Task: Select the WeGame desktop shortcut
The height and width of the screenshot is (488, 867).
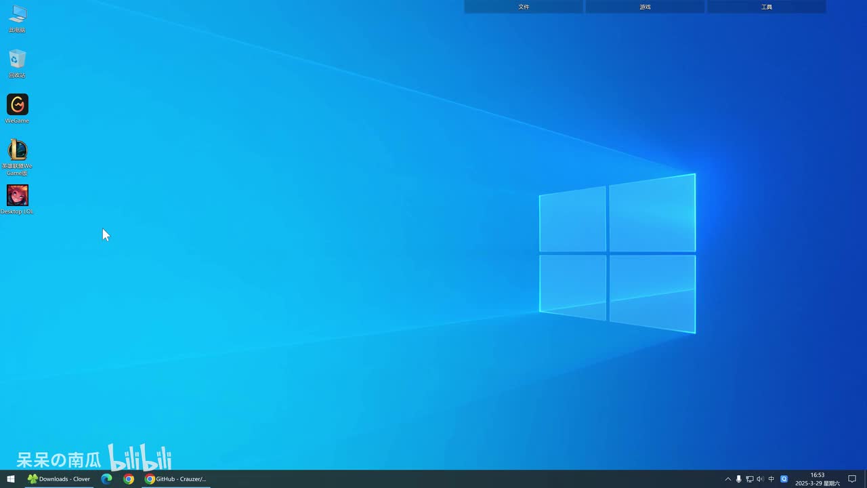Action: click(17, 108)
